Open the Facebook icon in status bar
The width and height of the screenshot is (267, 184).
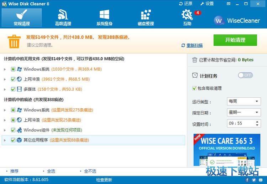(247, 180)
